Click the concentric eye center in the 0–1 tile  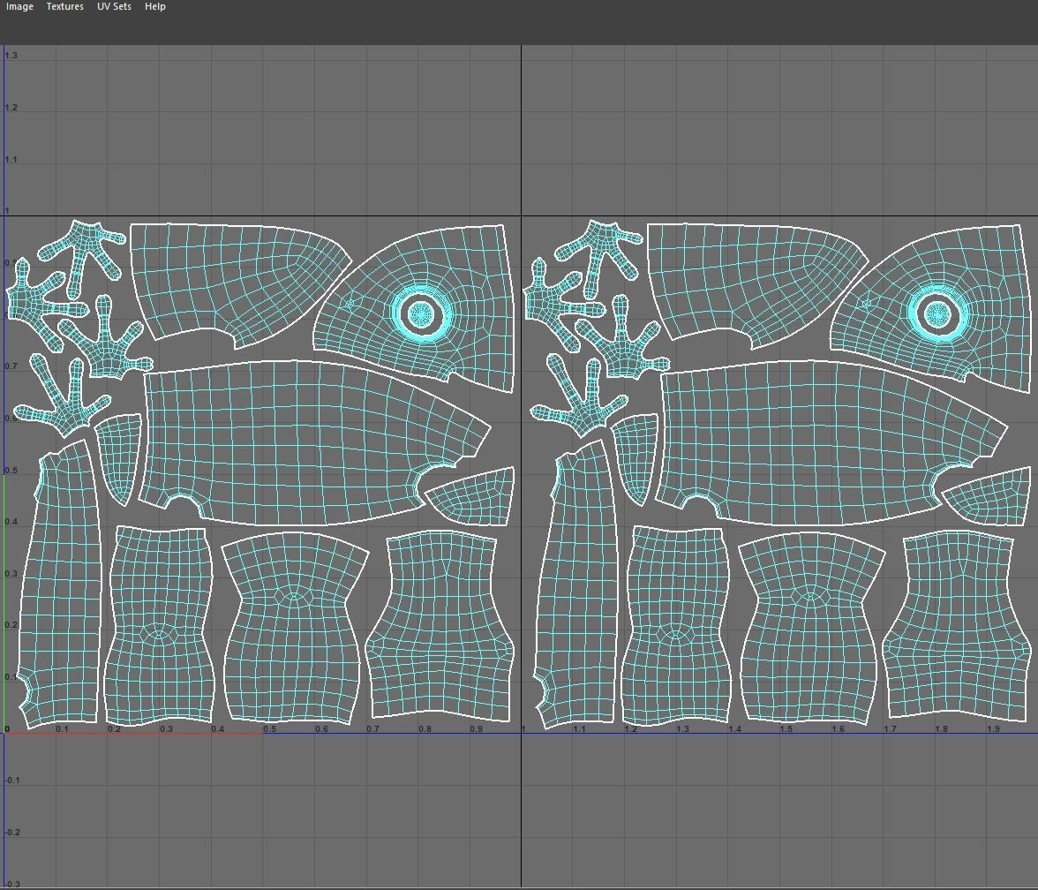tap(421, 314)
